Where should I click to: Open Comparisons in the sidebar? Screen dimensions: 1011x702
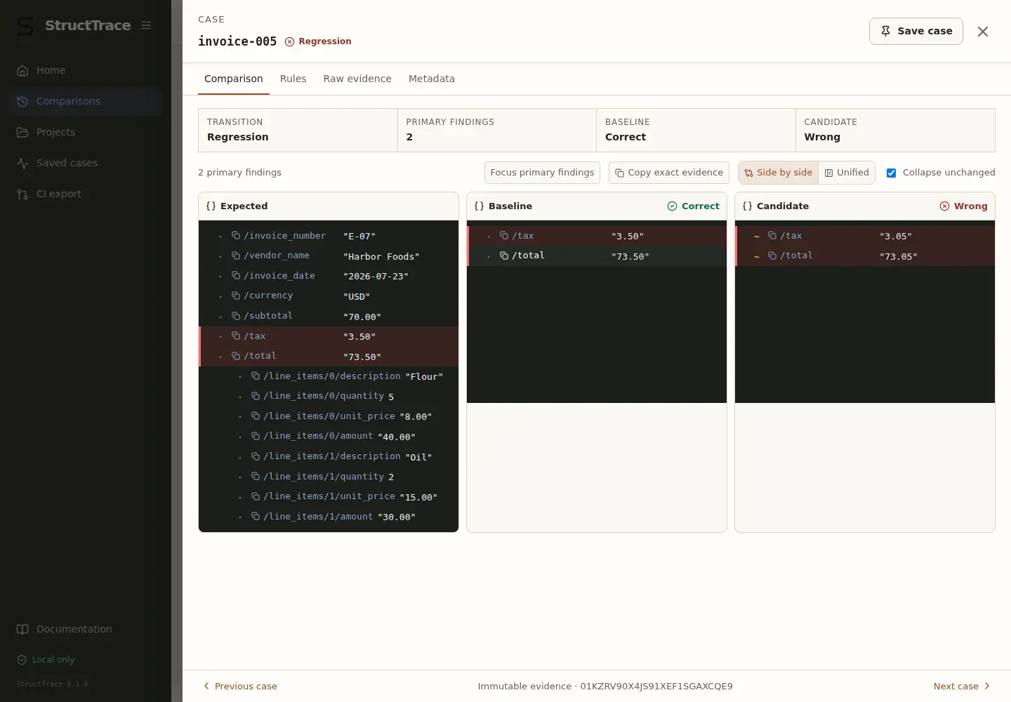click(86, 101)
